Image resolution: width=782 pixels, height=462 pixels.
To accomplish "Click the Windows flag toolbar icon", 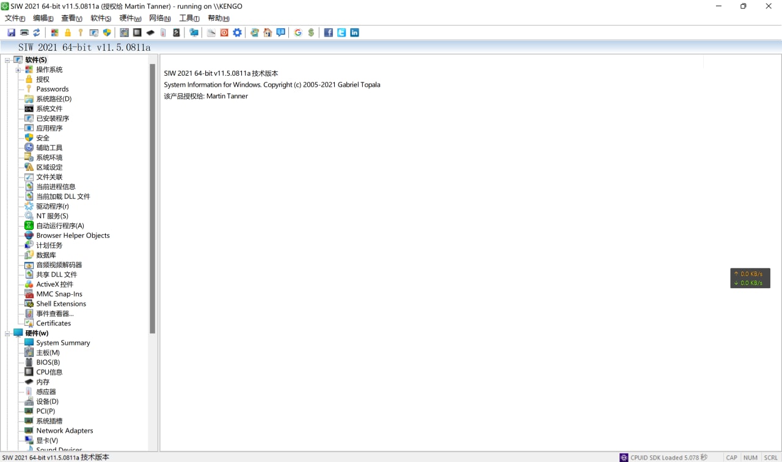I will click(55, 33).
